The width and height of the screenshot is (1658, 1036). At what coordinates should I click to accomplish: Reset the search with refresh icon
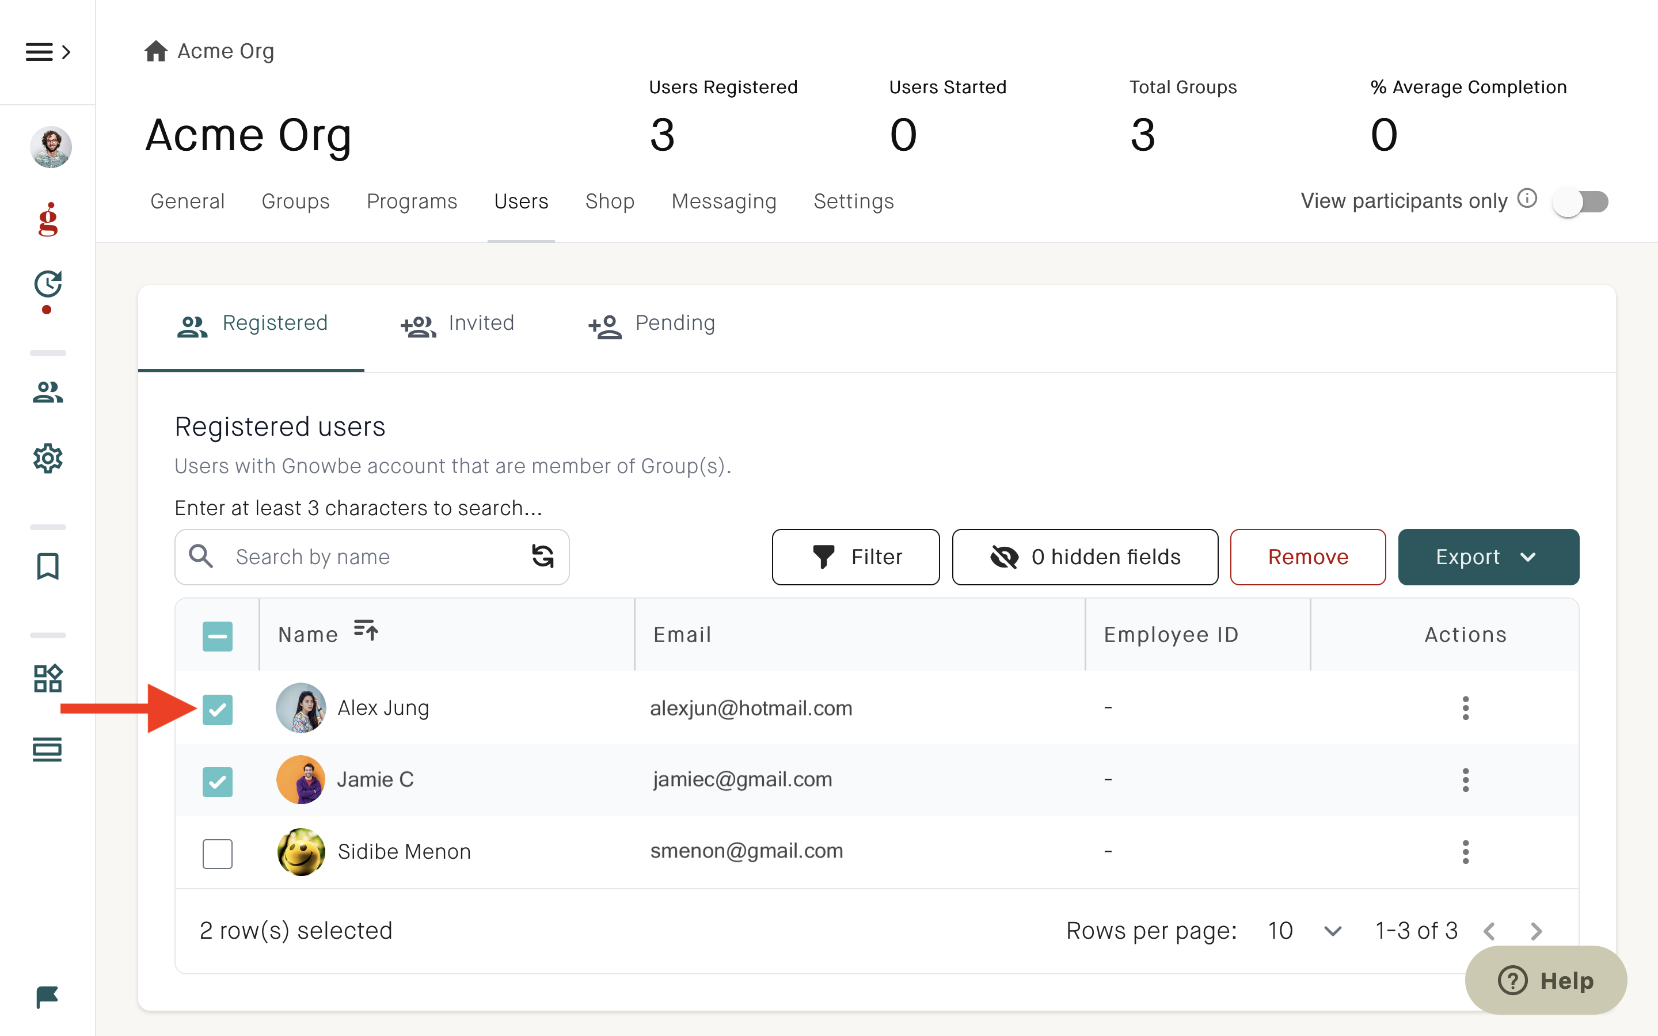(x=543, y=555)
